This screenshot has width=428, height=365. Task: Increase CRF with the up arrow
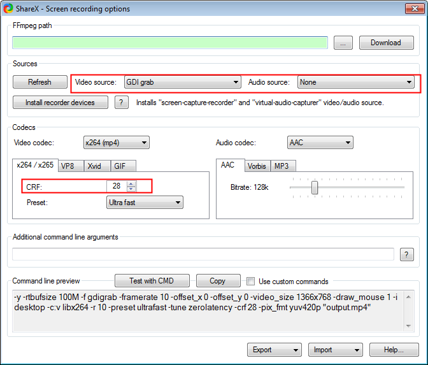131,183
